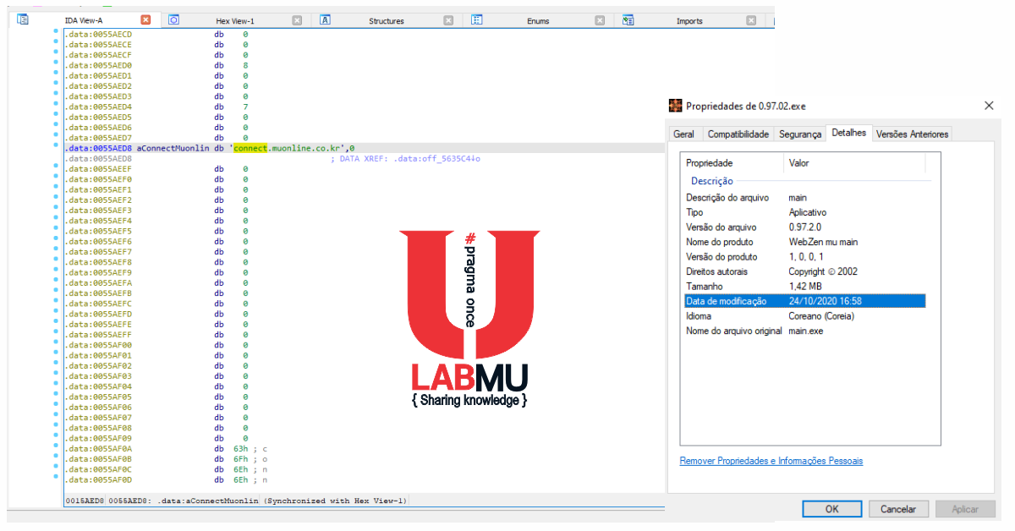Viewport: 1015px width, 531px height.
Task: Switch to the Geral tab
Action: tap(684, 134)
